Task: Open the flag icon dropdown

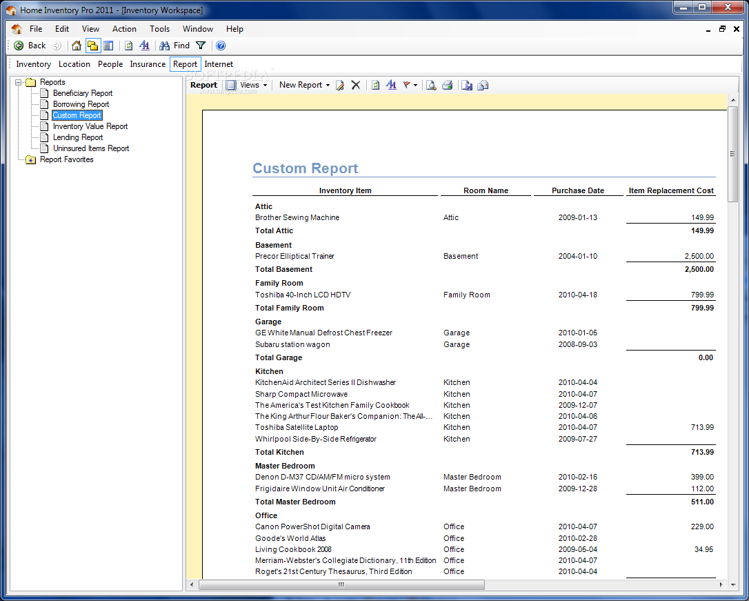Action: (410, 85)
